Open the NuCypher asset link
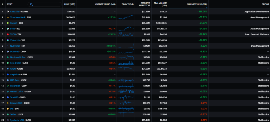Screen dimensions: 270x122 point(16,46)
